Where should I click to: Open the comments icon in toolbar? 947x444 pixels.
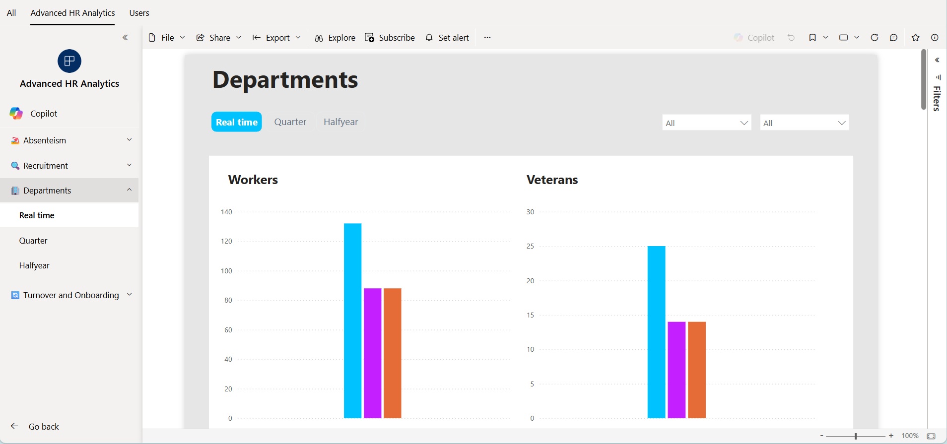[893, 38]
